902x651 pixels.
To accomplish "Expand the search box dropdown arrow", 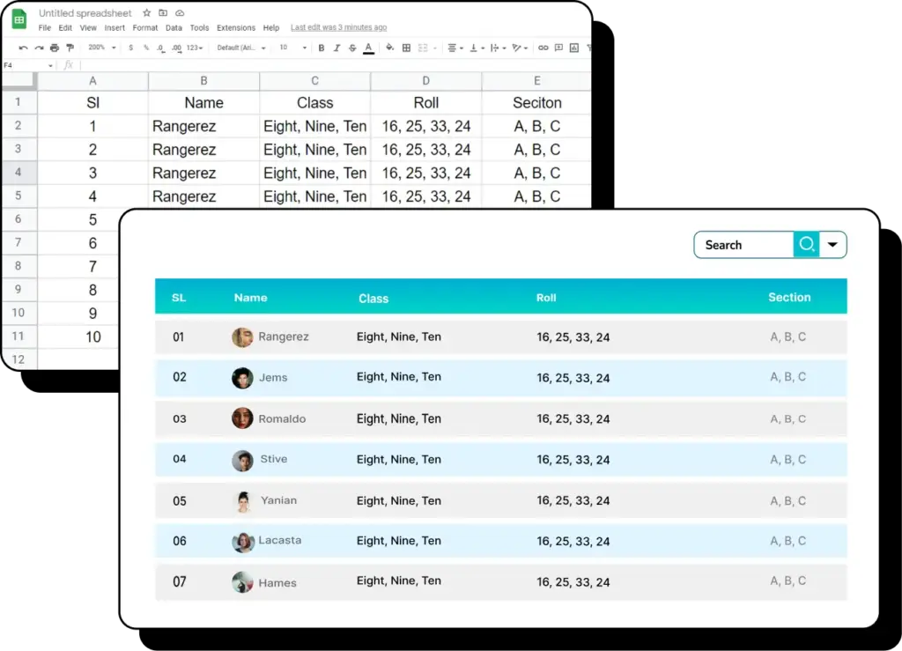I will click(x=832, y=244).
